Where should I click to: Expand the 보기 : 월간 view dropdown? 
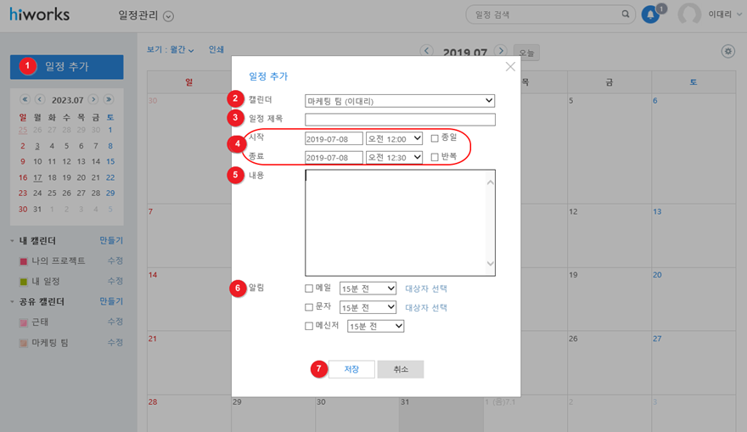coord(170,50)
